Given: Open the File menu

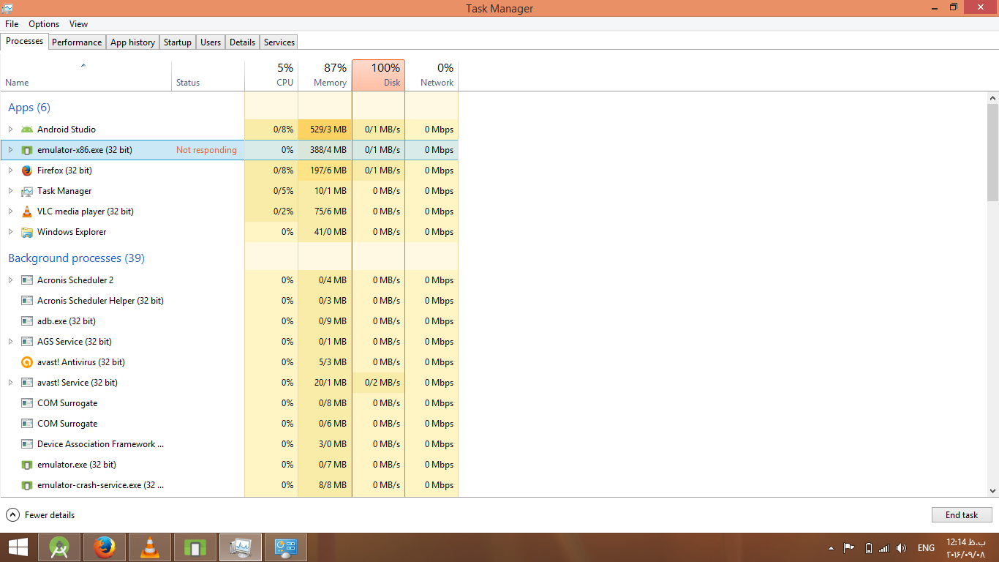Looking at the screenshot, I should click(x=12, y=24).
